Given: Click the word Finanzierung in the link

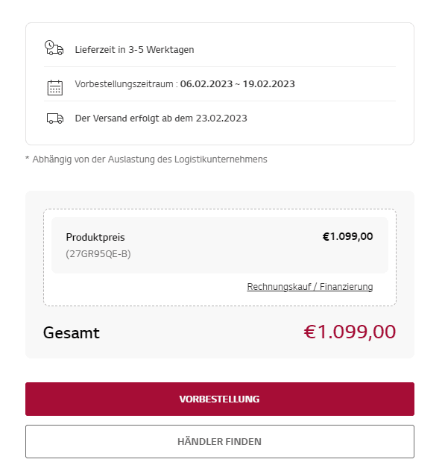Looking at the screenshot, I should click(346, 287).
